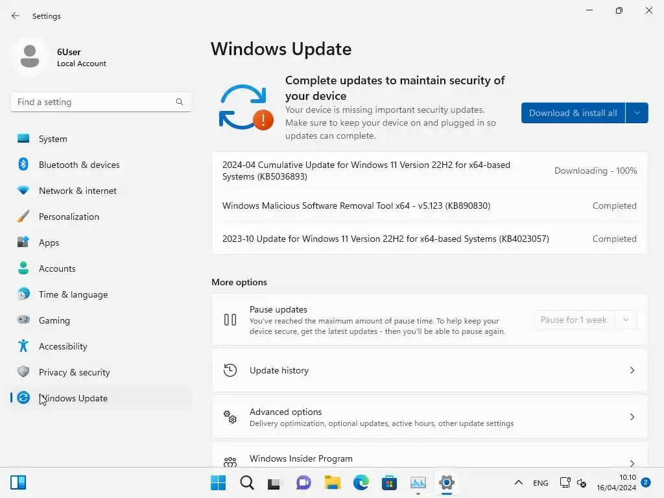Click the Windows Insider Program people icon
Viewport: 664px width, 498px height.
tap(230, 462)
